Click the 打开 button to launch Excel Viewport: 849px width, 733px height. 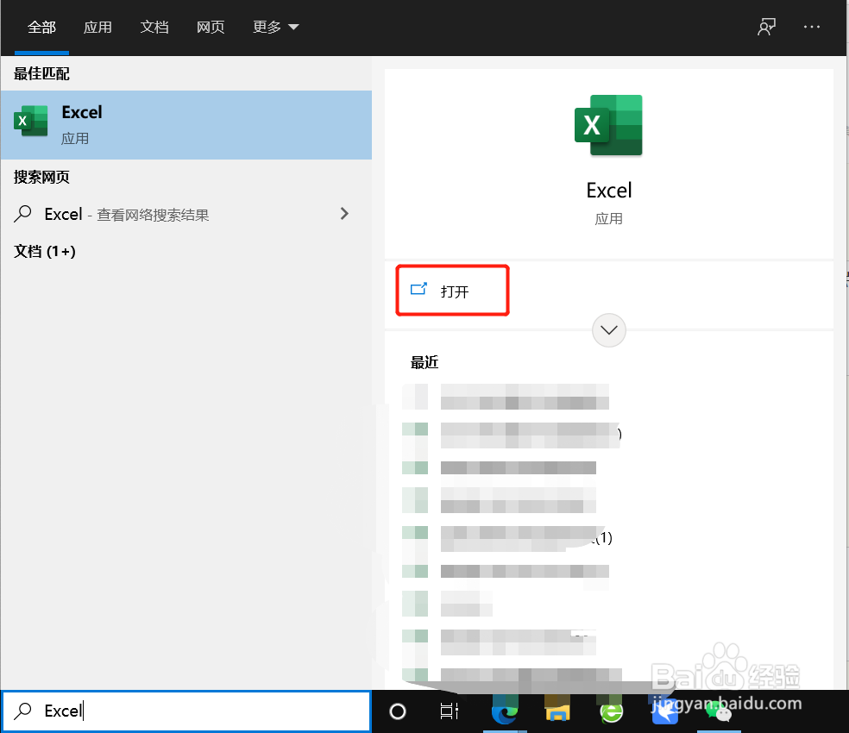tap(453, 291)
